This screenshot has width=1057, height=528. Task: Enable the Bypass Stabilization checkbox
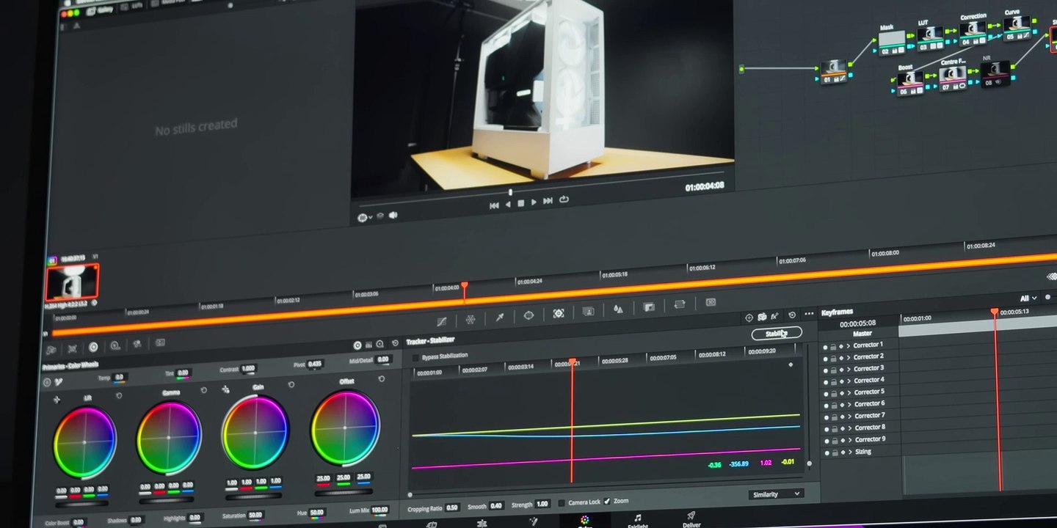tap(416, 358)
